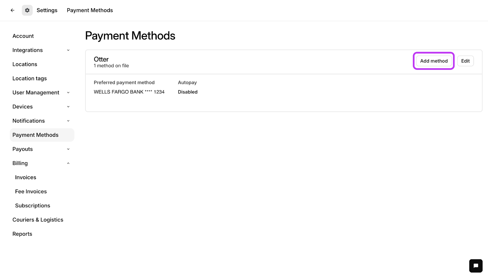Click the back arrow icon

(13, 10)
